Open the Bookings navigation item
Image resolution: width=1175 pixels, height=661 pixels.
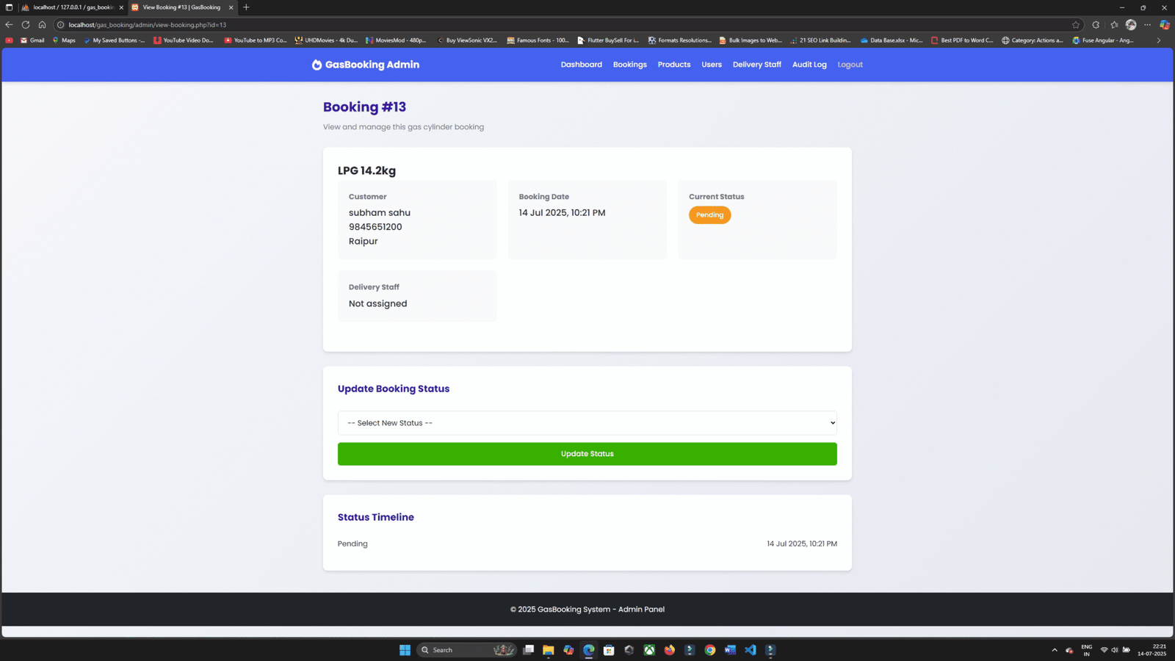tap(629, 65)
